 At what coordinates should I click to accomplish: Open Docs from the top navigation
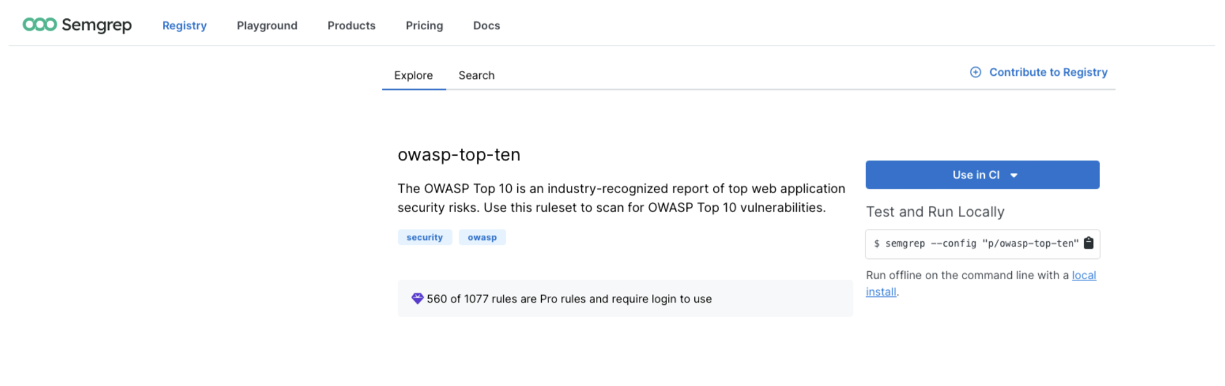(487, 26)
